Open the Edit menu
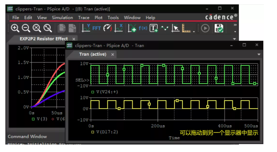Screen dimensions: 277x152 [x=28, y=17]
